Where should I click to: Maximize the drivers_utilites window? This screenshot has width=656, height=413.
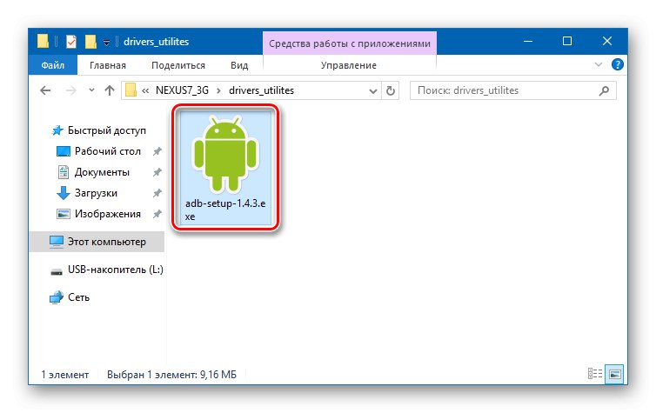[567, 42]
